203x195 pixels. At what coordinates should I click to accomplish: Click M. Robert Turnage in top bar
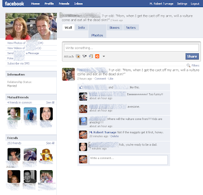(161, 4)
